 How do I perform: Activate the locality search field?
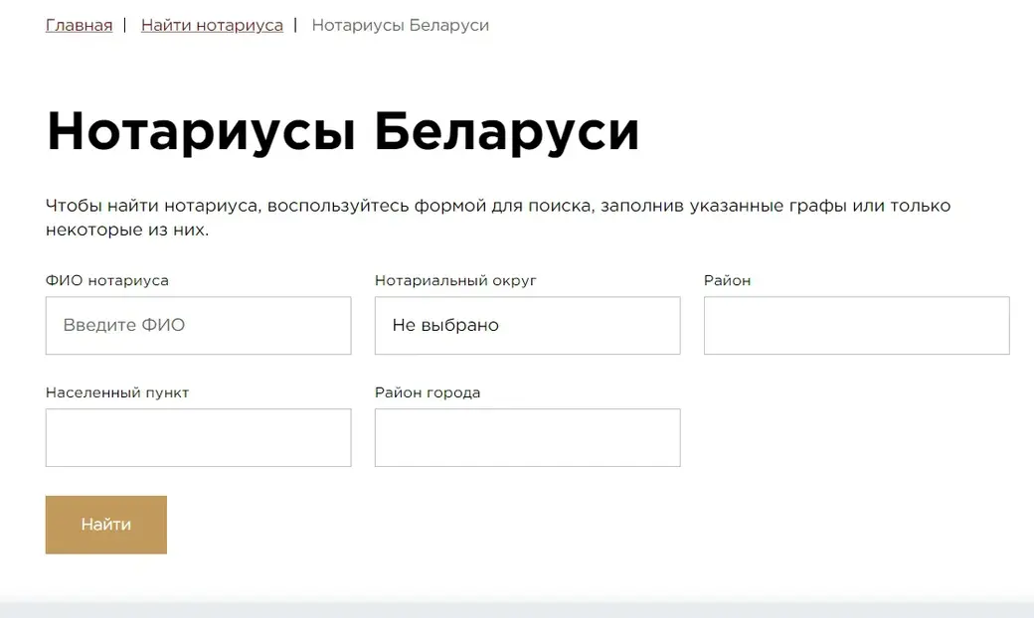(x=198, y=437)
